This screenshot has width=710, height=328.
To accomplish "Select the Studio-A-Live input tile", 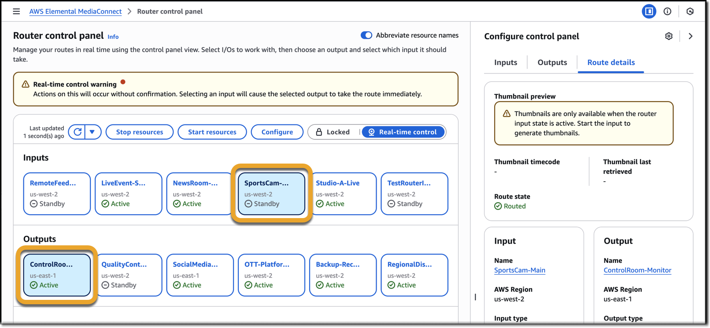I will coord(343,193).
